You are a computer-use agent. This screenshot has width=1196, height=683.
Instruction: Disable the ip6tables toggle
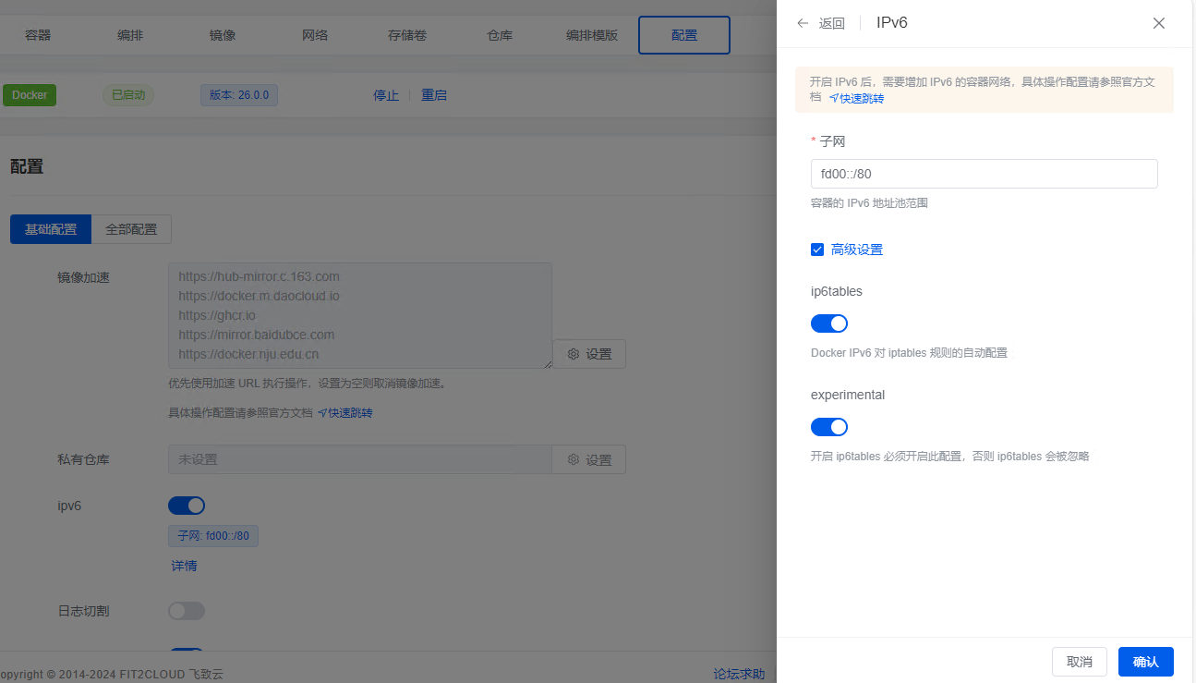click(828, 323)
